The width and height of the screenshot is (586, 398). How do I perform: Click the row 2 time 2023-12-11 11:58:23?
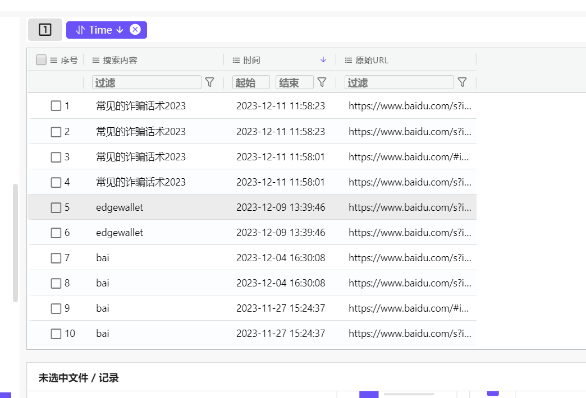click(281, 131)
